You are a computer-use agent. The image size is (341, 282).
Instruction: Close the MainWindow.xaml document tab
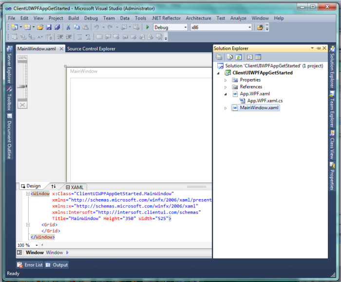click(x=61, y=49)
